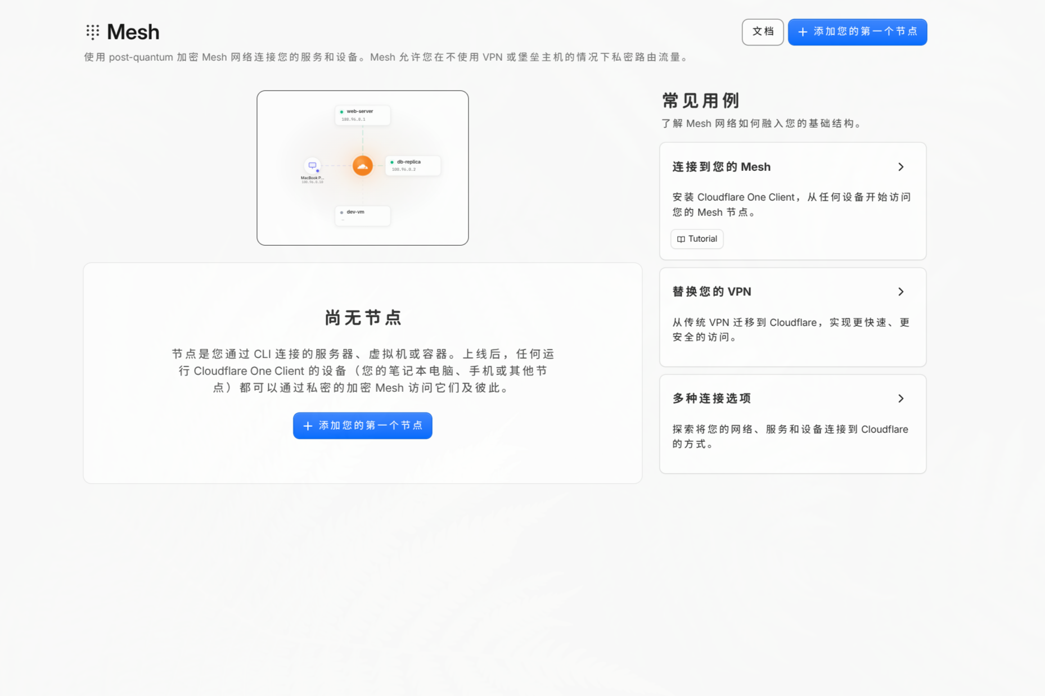Select the web-server node in the diagram

362,115
